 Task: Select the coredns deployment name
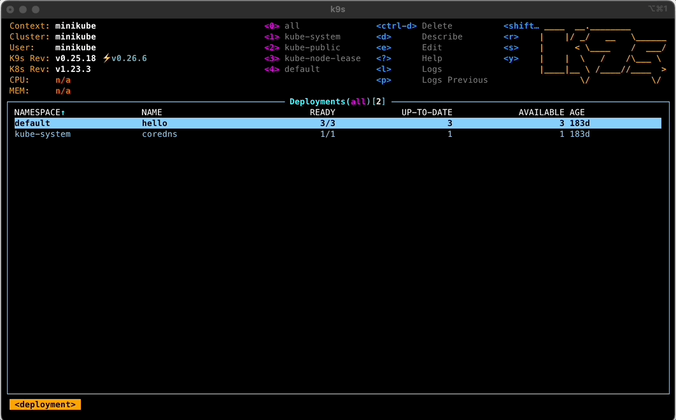(160, 134)
